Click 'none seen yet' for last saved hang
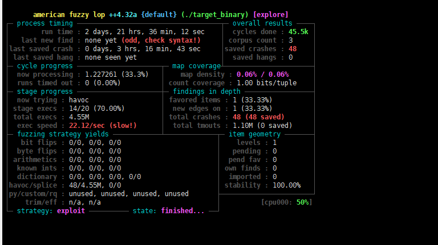 [111, 57]
